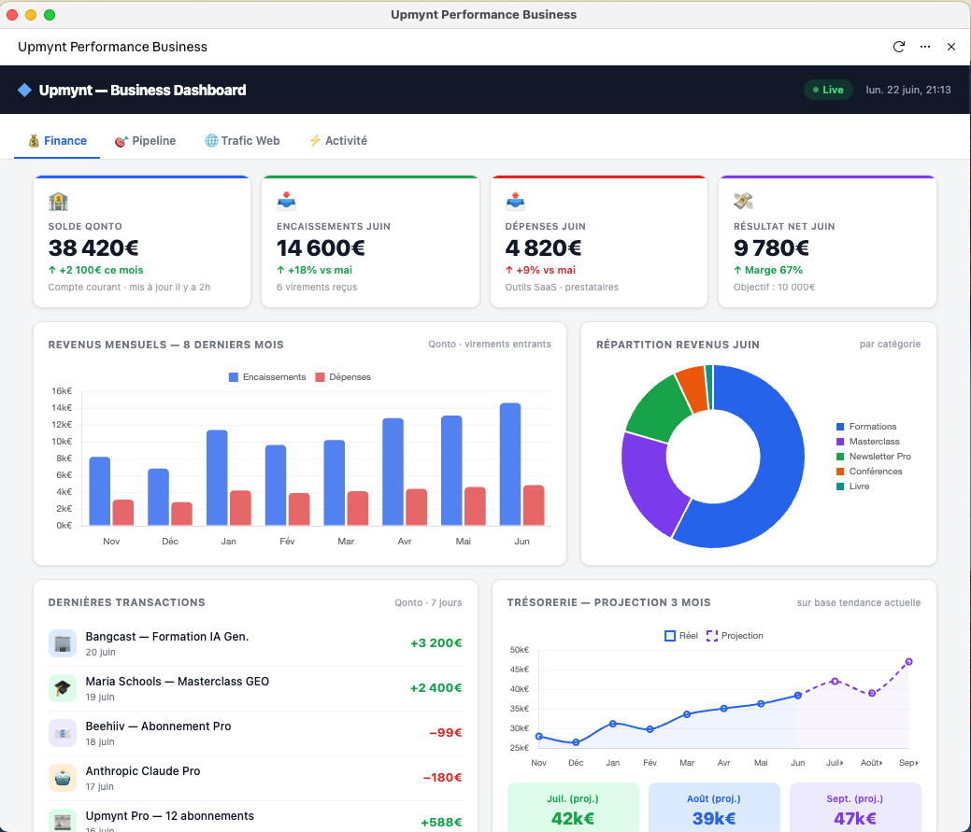The height and width of the screenshot is (832, 971).
Task: Click the Masterclass purple legend swatch
Action: pyautogui.click(x=840, y=442)
